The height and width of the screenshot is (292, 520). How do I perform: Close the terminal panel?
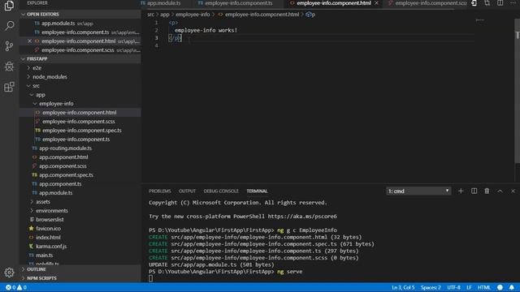coord(513,191)
